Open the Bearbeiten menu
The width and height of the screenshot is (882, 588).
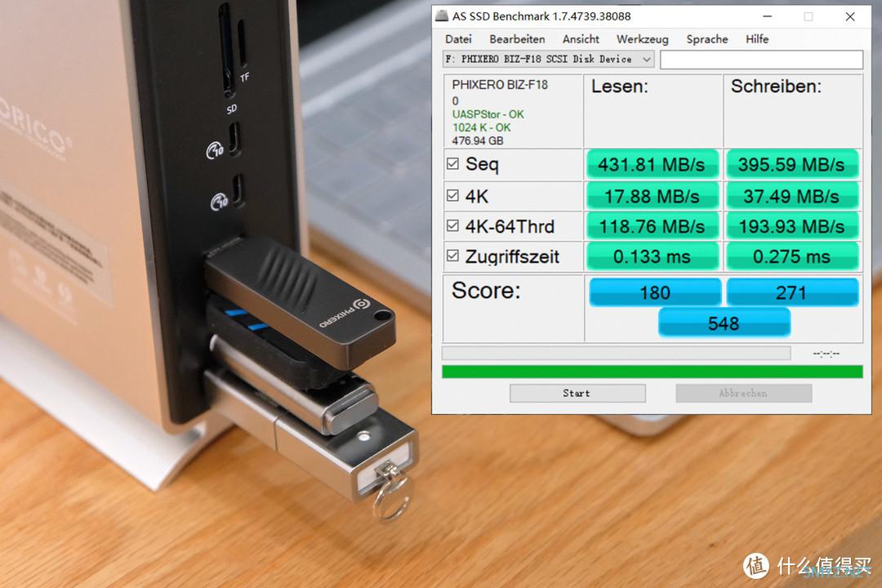517,39
